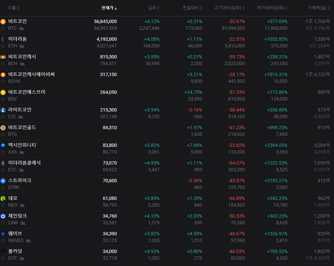Open the WAVES chart icon
The height and width of the screenshot is (266, 334).
tap(28, 241)
